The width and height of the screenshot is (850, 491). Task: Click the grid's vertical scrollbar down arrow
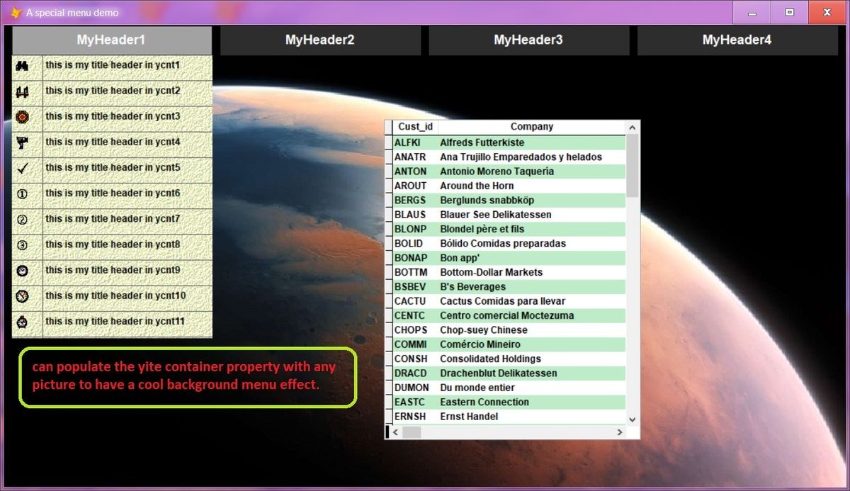pyautogui.click(x=631, y=419)
